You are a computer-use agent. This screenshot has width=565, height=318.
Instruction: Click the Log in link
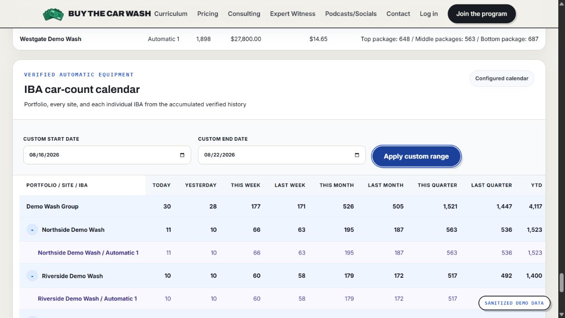[x=429, y=14]
